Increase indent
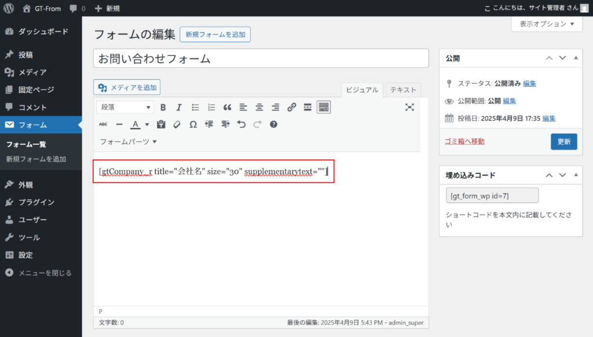This screenshot has height=337, width=593. click(x=225, y=124)
